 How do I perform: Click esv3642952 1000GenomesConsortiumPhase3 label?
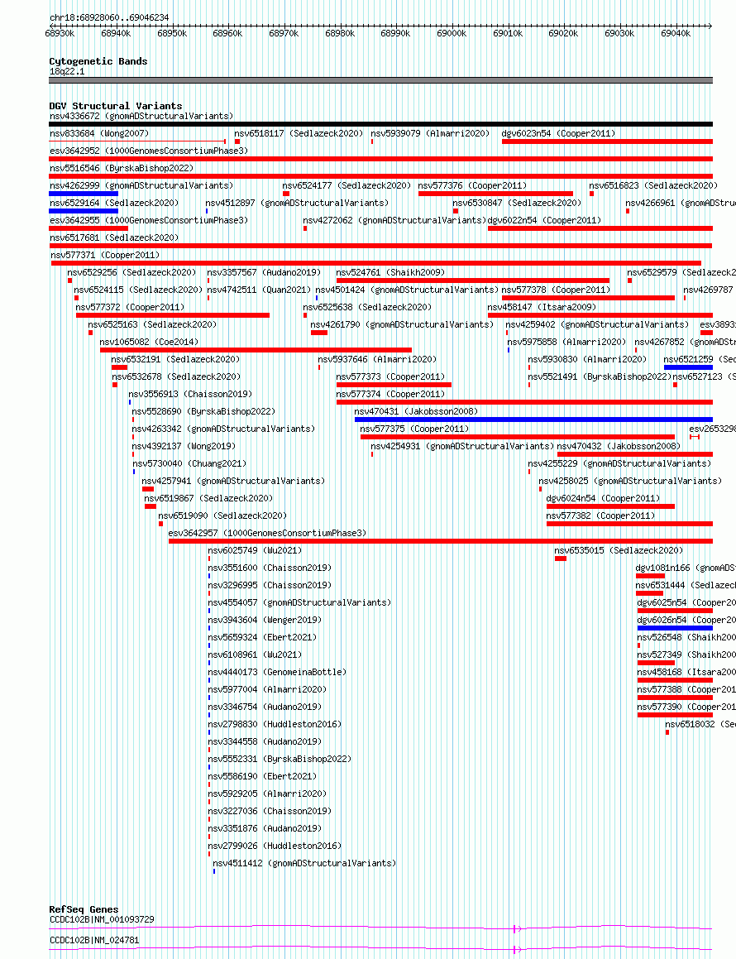click(149, 151)
